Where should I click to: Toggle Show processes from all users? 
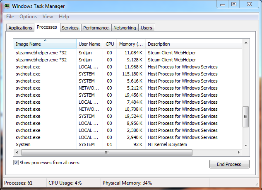[16, 163]
